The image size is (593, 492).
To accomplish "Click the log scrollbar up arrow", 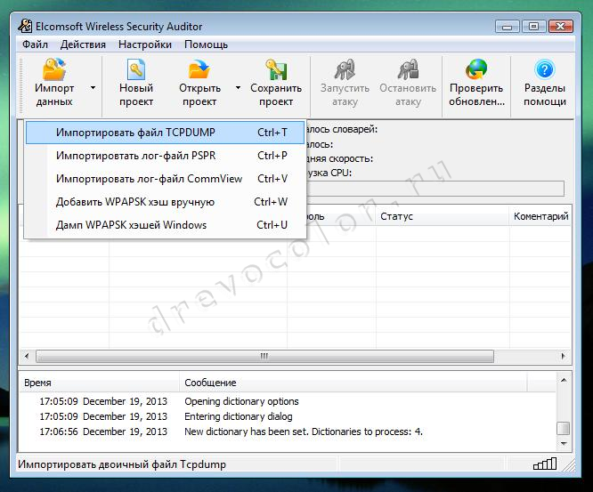I will (564, 380).
